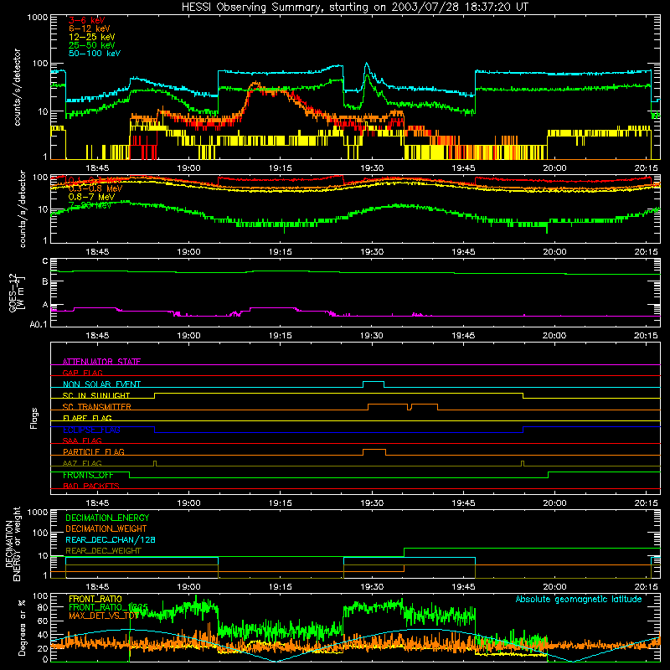Click the 50-100 keV peak near 19:30
This screenshot has height=670, width=670.
click(367, 64)
